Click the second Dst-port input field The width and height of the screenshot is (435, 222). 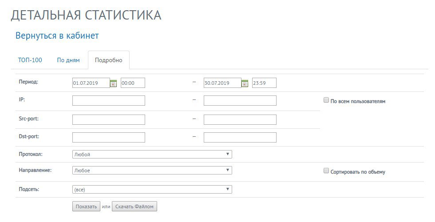[x=240, y=137]
